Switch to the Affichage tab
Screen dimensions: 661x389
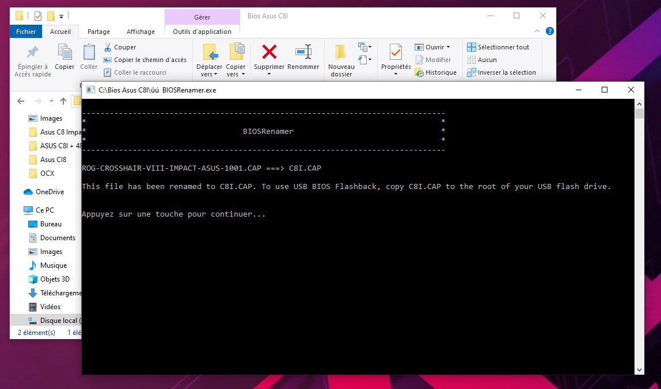coord(140,32)
